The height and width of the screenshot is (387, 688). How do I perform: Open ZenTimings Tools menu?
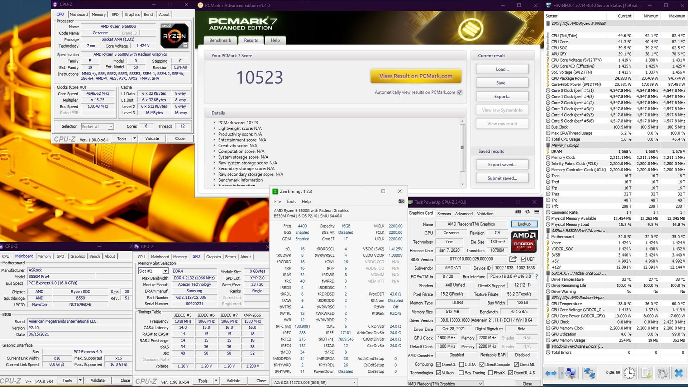pos(291,201)
